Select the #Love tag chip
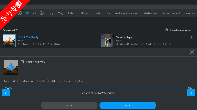The image size is (197, 110). point(69,81)
